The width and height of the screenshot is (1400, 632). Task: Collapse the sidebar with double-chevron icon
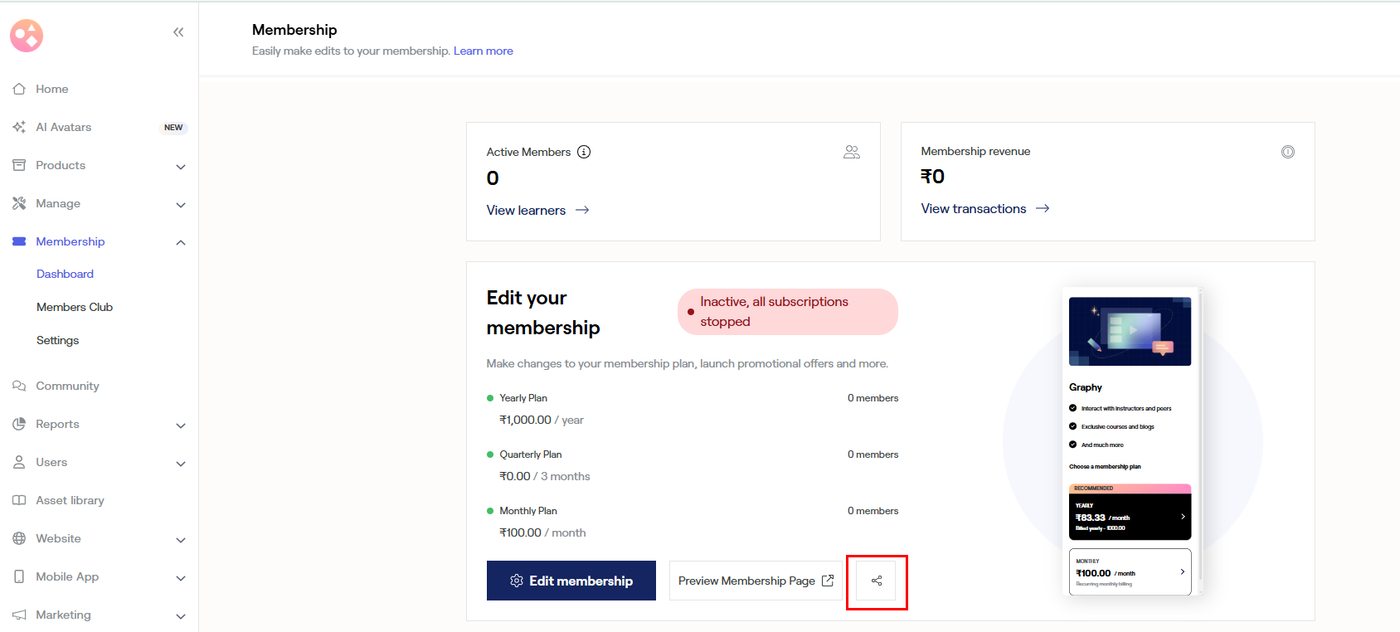178,32
